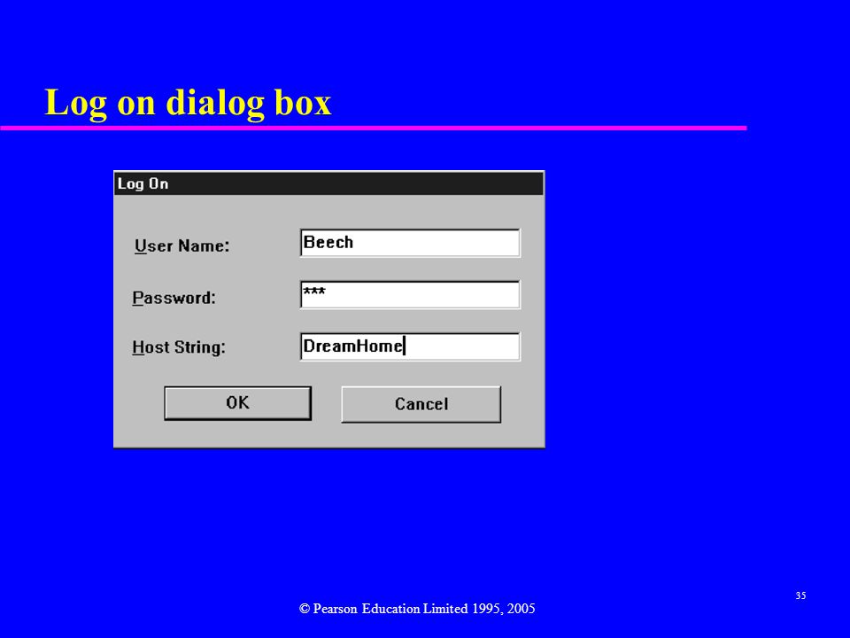This screenshot has width=850, height=638.
Task: Click the Pearson Education copyright text
Action: [x=417, y=609]
